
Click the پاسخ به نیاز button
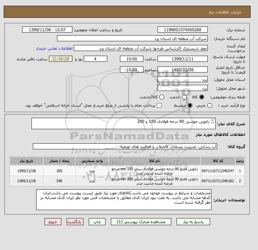pyautogui.click(x=193, y=222)
